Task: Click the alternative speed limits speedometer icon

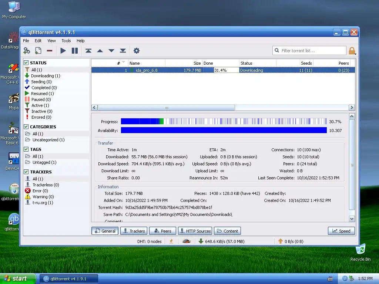Action: point(187,241)
